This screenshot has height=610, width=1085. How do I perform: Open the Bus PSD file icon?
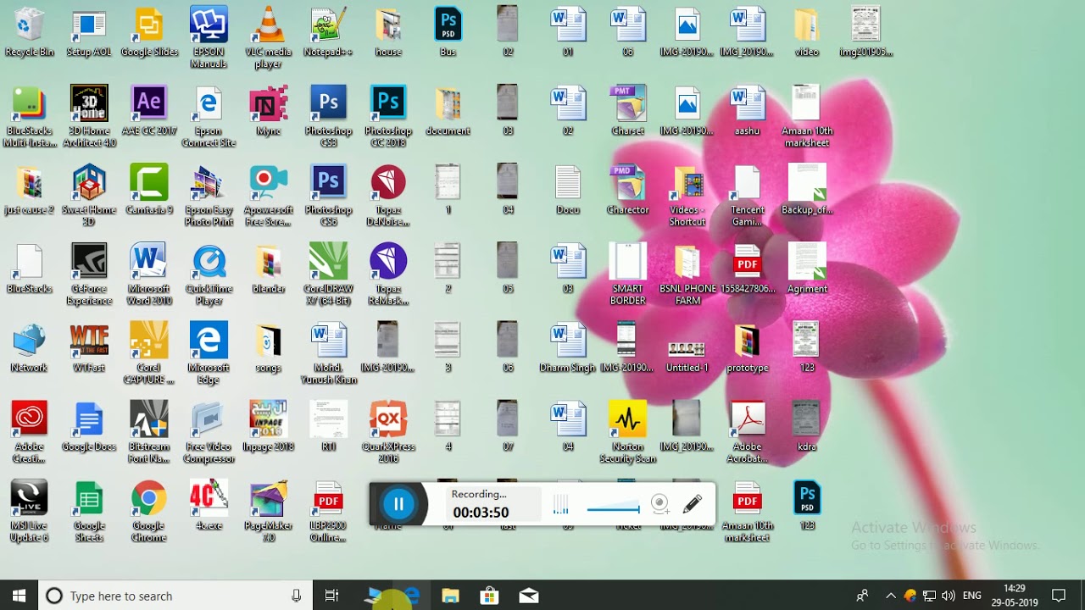448,32
